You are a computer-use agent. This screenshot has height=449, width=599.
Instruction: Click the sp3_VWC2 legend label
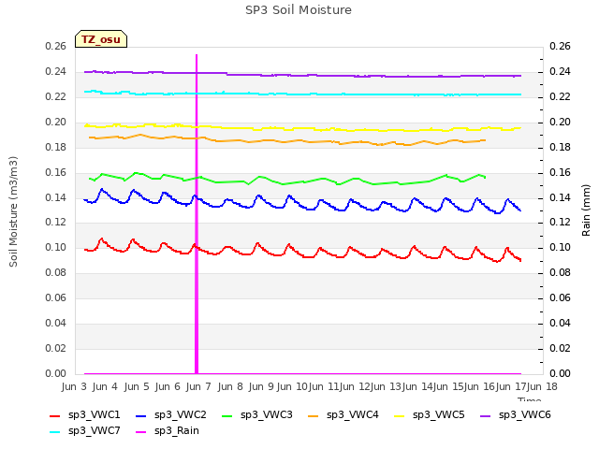coord(181,415)
